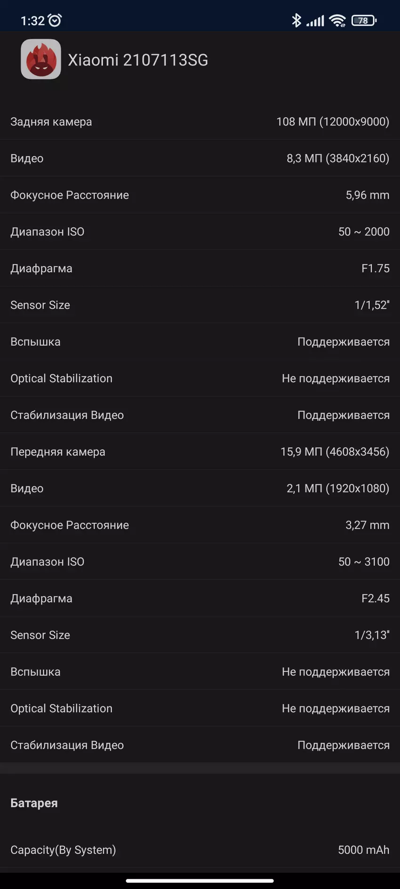Tap the first Вспышка row marked Поддерживается

point(200,342)
